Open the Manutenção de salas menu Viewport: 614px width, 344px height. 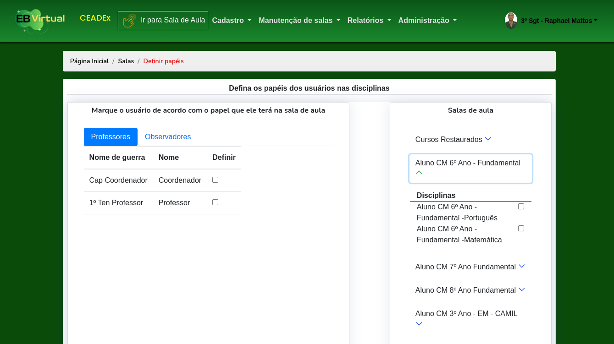tap(299, 21)
